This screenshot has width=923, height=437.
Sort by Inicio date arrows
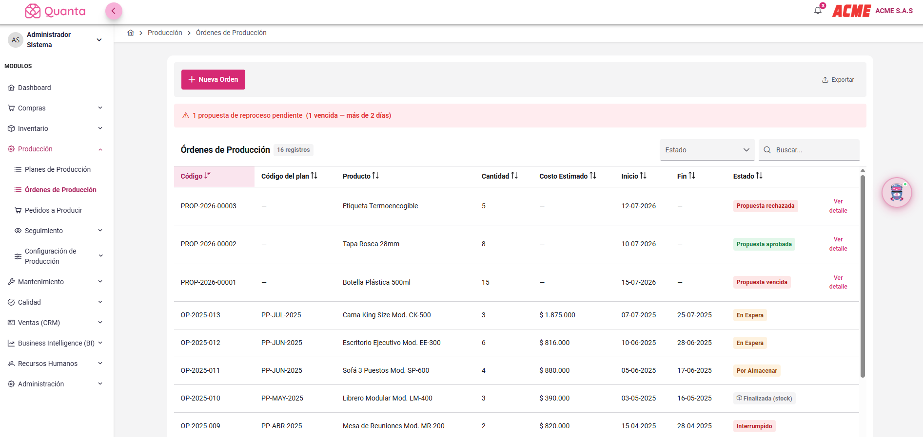click(643, 176)
